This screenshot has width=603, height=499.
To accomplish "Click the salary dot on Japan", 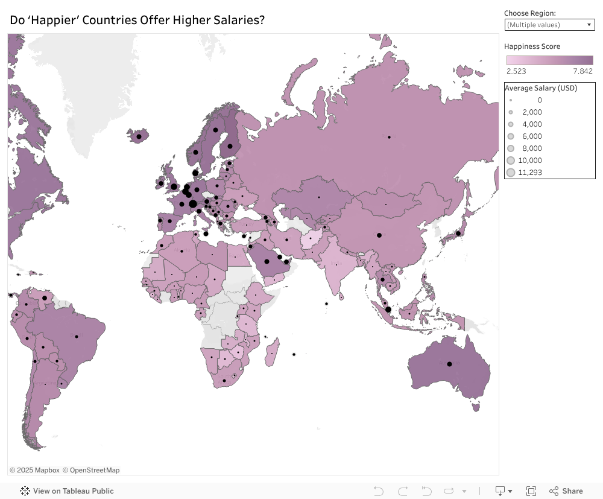I will (x=458, y=234).
